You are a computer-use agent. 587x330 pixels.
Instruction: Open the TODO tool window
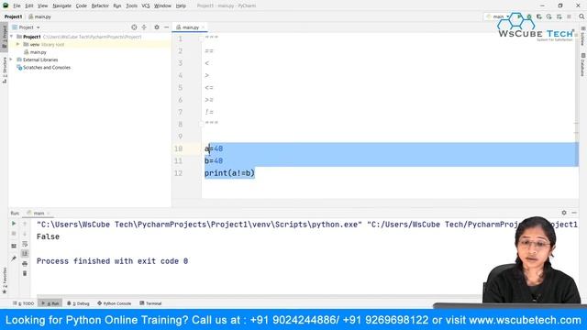23,303
